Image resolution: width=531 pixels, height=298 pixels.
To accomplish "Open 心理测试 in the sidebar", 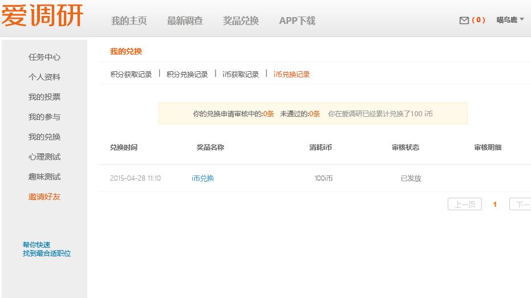I will point(44,157).
